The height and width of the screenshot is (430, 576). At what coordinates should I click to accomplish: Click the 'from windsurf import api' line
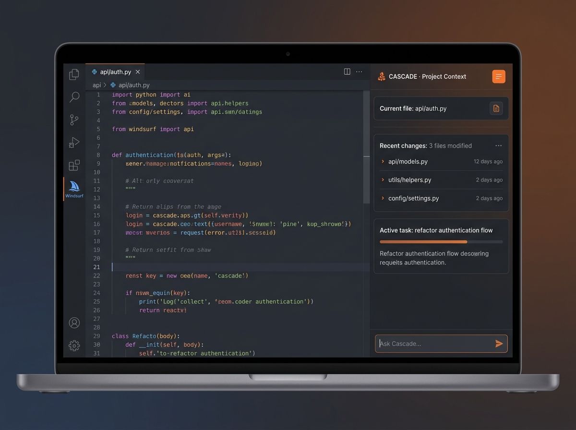(x=153, y=129)
